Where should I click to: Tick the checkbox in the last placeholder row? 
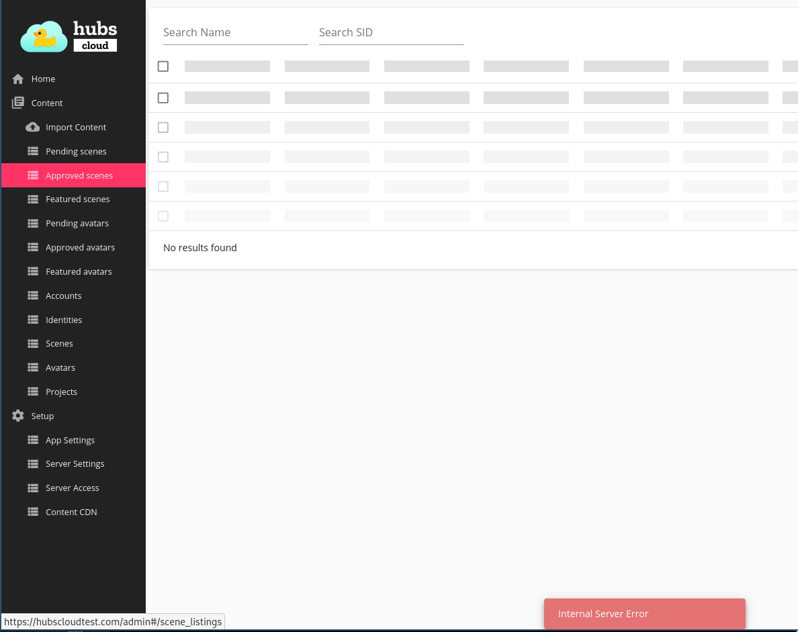(x=163, y=216)
